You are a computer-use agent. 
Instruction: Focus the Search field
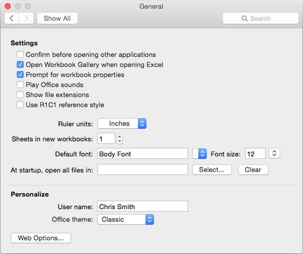[261, 18]
